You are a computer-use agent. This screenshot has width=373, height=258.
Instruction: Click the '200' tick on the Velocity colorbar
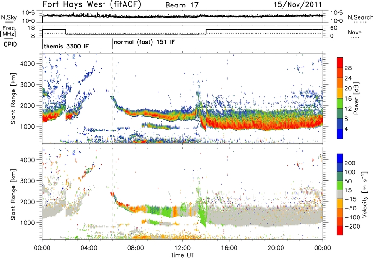click(x=350, y=163)
